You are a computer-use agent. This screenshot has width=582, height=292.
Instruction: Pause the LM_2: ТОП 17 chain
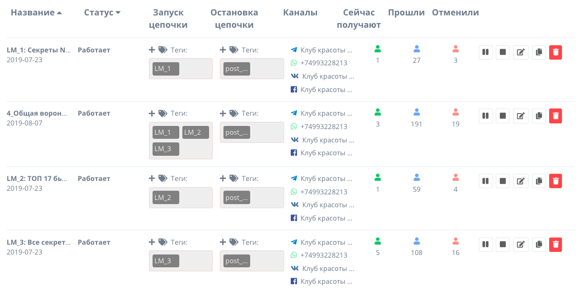tap(485, 181)
